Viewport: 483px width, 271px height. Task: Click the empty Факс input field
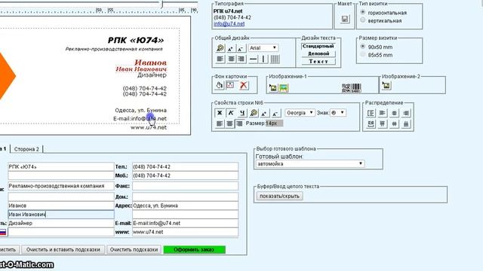coord(185,186)
